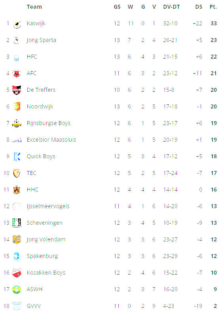
Task: Click the Noordwijk orange crest
Action: coord(17,107)
